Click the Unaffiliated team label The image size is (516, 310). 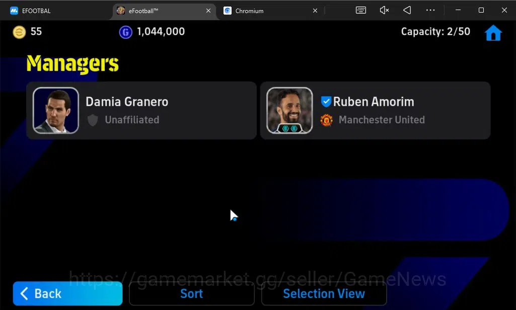[132, 120]
